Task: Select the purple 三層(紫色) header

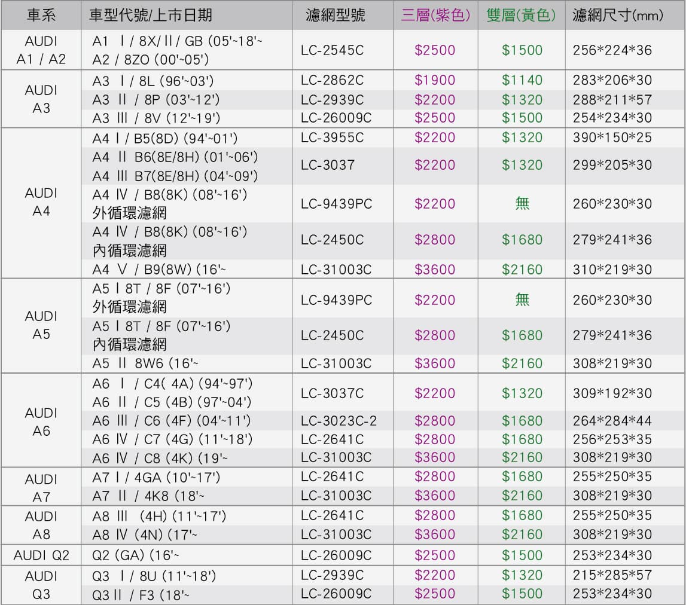Action: 435,16
